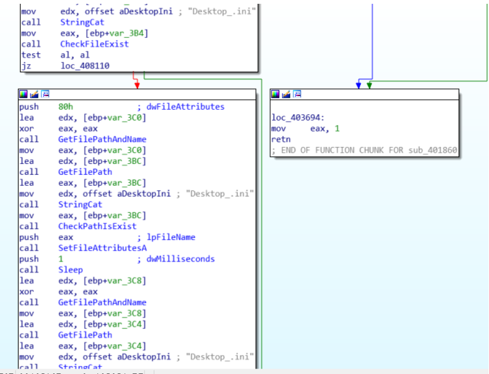This screenshot has width=489, height=374.
Task: Click 'mov eax, [ebp+var_3C8]' line
Action: tap(83, 314)
